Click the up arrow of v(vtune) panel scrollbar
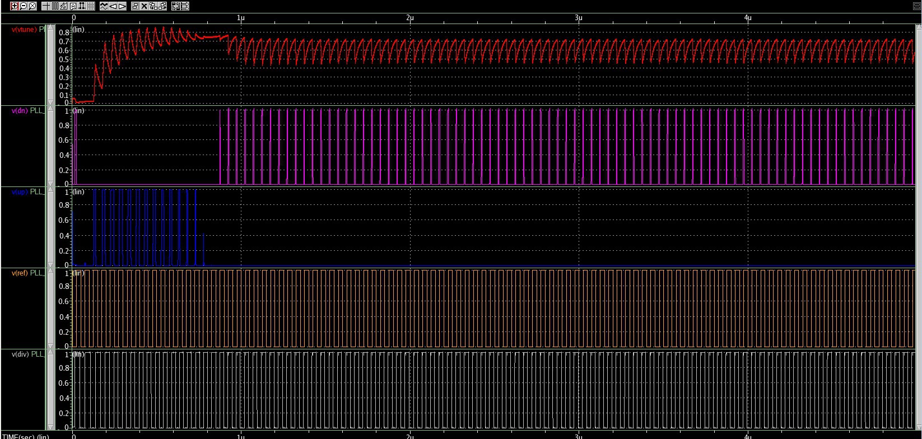922x439 pixels. (x=50, y=28)
